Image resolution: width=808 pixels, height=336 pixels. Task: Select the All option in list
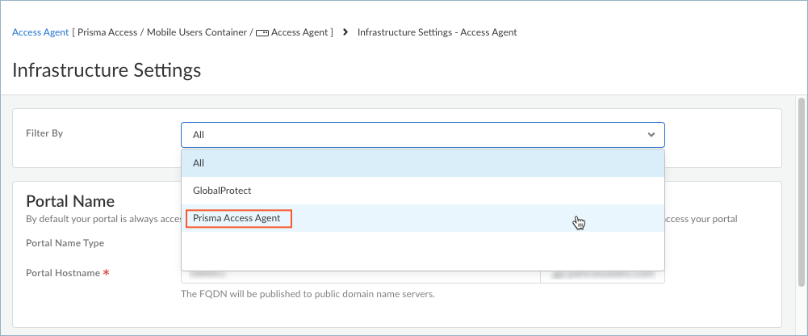click(x=423, y=163)
